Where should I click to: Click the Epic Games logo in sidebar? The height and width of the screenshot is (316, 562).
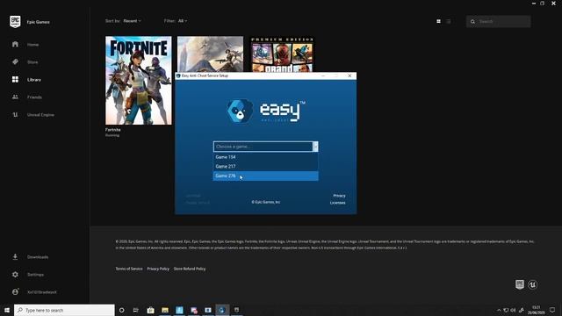tap(15, 22)
